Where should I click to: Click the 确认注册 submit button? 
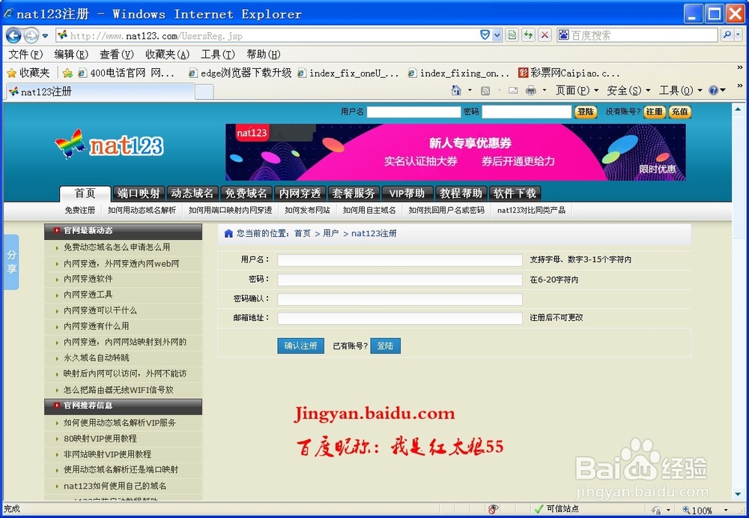click(x=300, y=346)
